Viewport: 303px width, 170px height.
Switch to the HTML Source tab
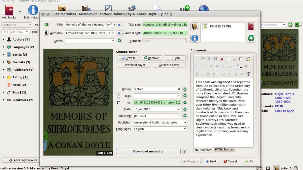point(224,149)
